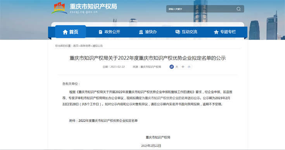Screen dimensions: 285x150
Task: Go to 政务信息 in breadcrumb
Action: [x=85, y=46]
